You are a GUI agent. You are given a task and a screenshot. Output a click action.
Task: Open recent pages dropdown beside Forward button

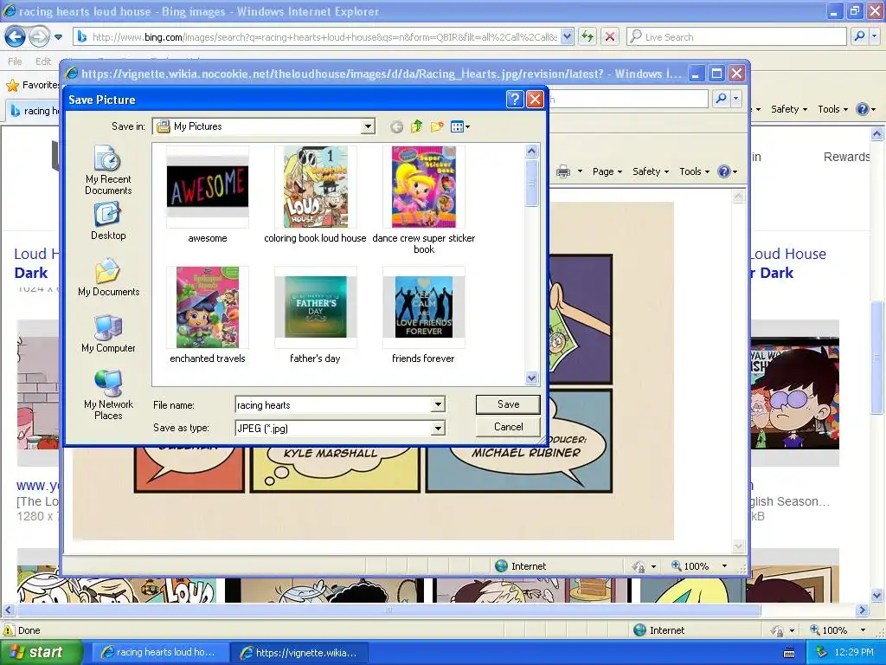tap(58, 37)
